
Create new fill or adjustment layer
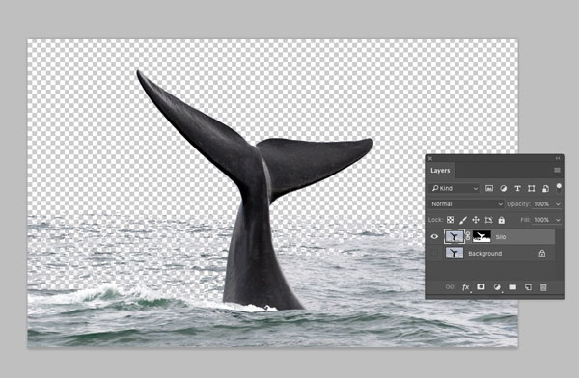(497, 286)
